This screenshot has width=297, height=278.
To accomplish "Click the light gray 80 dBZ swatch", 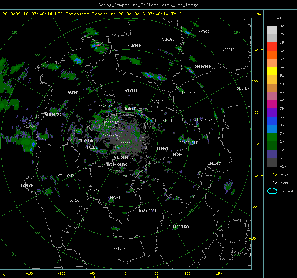I will [x=272, y=30].
